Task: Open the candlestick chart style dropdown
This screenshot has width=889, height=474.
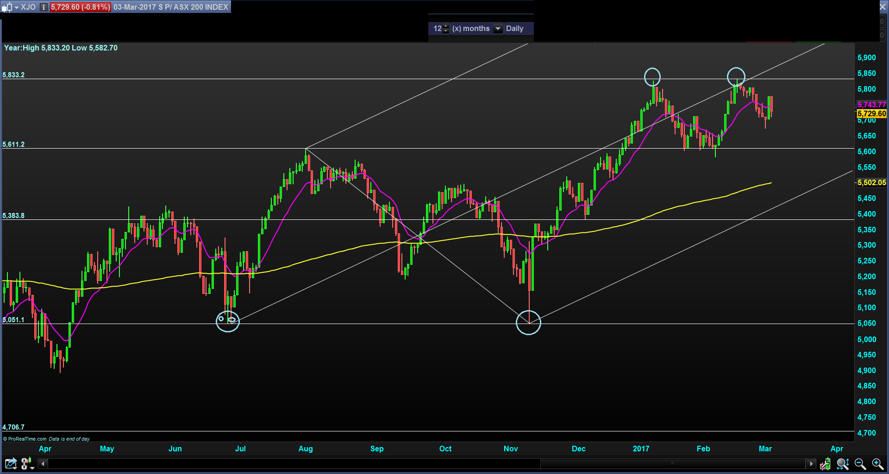Action: pyautogui.click(x=10, y=7)
